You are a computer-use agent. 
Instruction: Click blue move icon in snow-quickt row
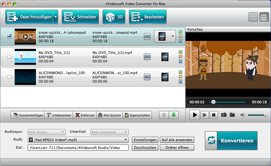tap(180, 41)
